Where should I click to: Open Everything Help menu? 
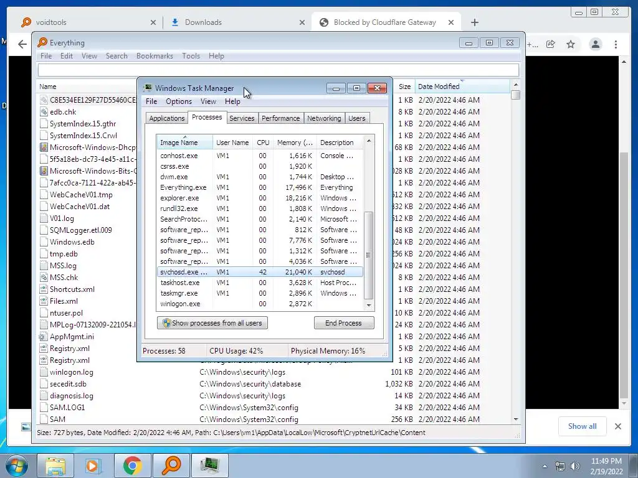pos(216,55)
